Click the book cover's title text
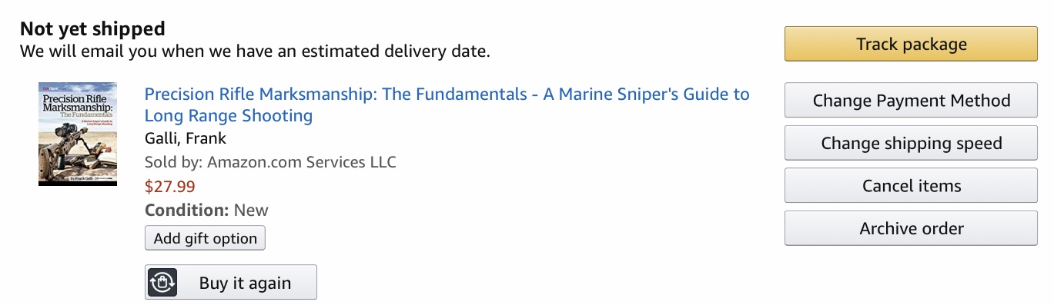Image resolution: width=1054 pixels, height=305 pixels. coord(75,108)
